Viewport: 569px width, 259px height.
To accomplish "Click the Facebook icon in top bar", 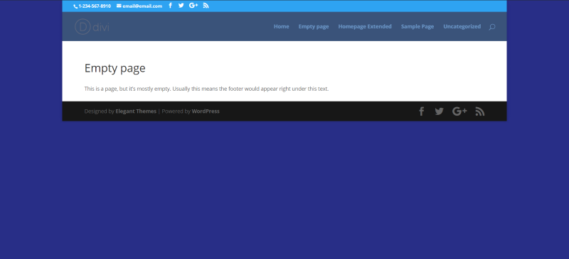I will pyautogui.click(x=170, y=6).
